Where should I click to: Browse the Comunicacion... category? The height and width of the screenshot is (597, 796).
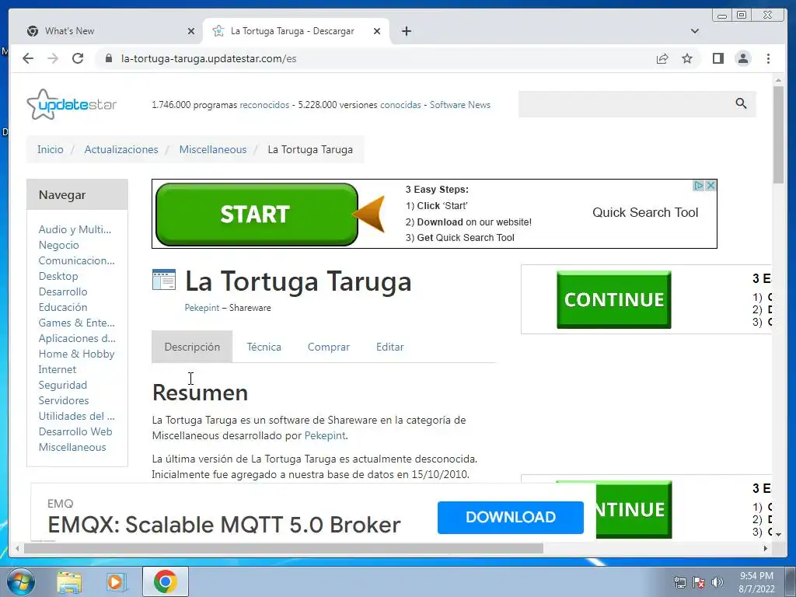coord(77,260)
